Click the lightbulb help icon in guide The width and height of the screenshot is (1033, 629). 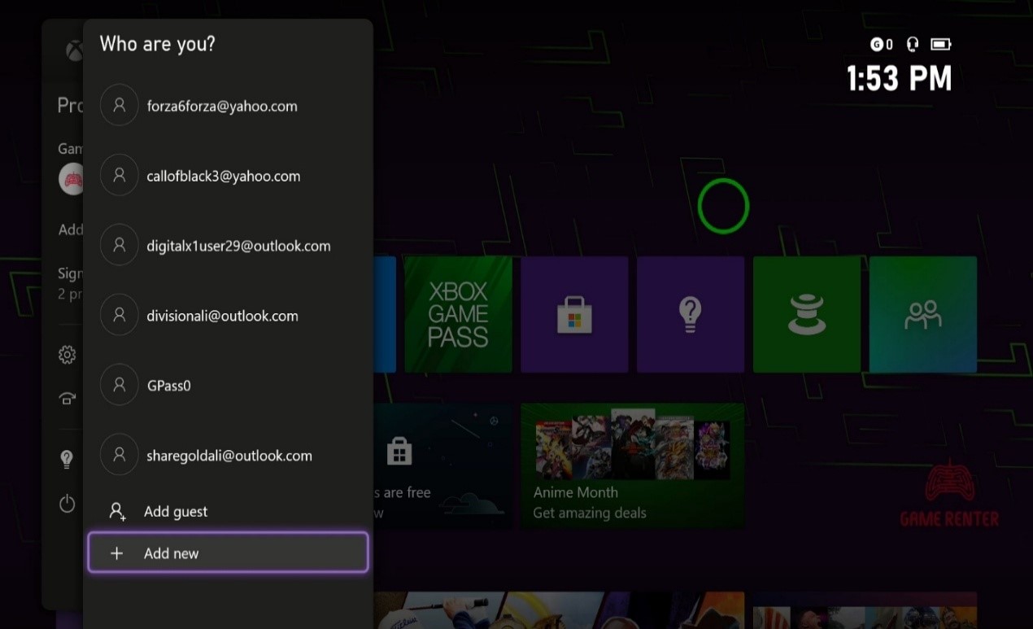(68, 459)
